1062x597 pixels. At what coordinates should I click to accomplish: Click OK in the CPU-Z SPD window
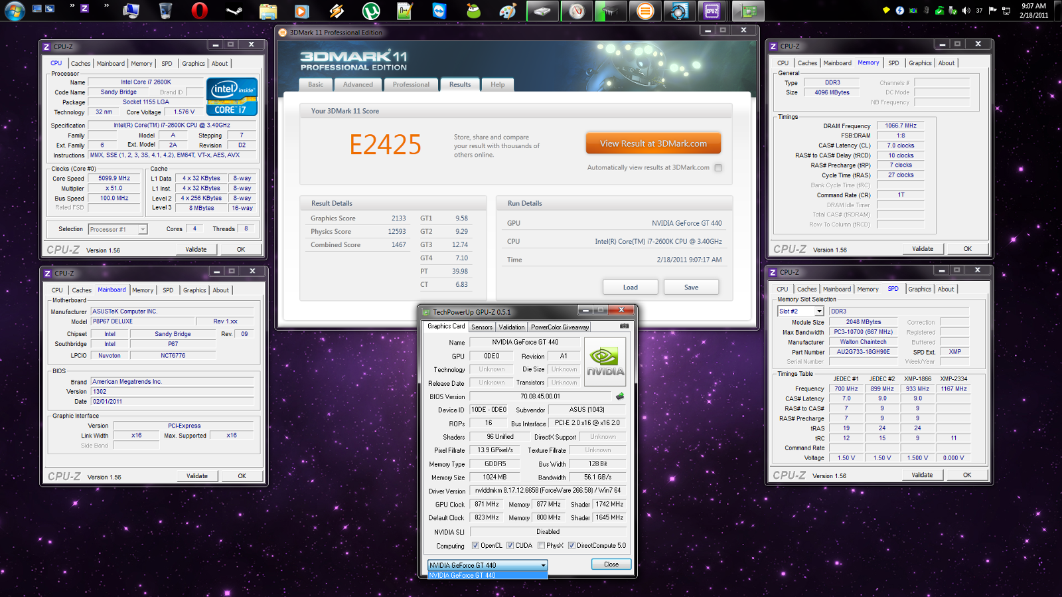967,475
